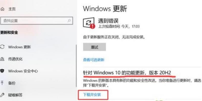
Task: Focus the 查找设置 search box
Action: pyautogui.click(x=37, y=21)
